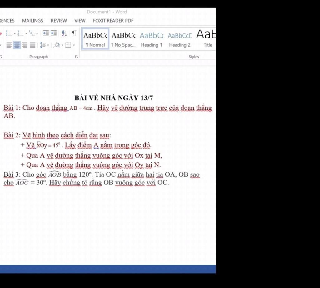The image size is (320, 288).
Task: Click the line ending 'vuông góc với Ox tại M,'
Action: pos(91,156)
